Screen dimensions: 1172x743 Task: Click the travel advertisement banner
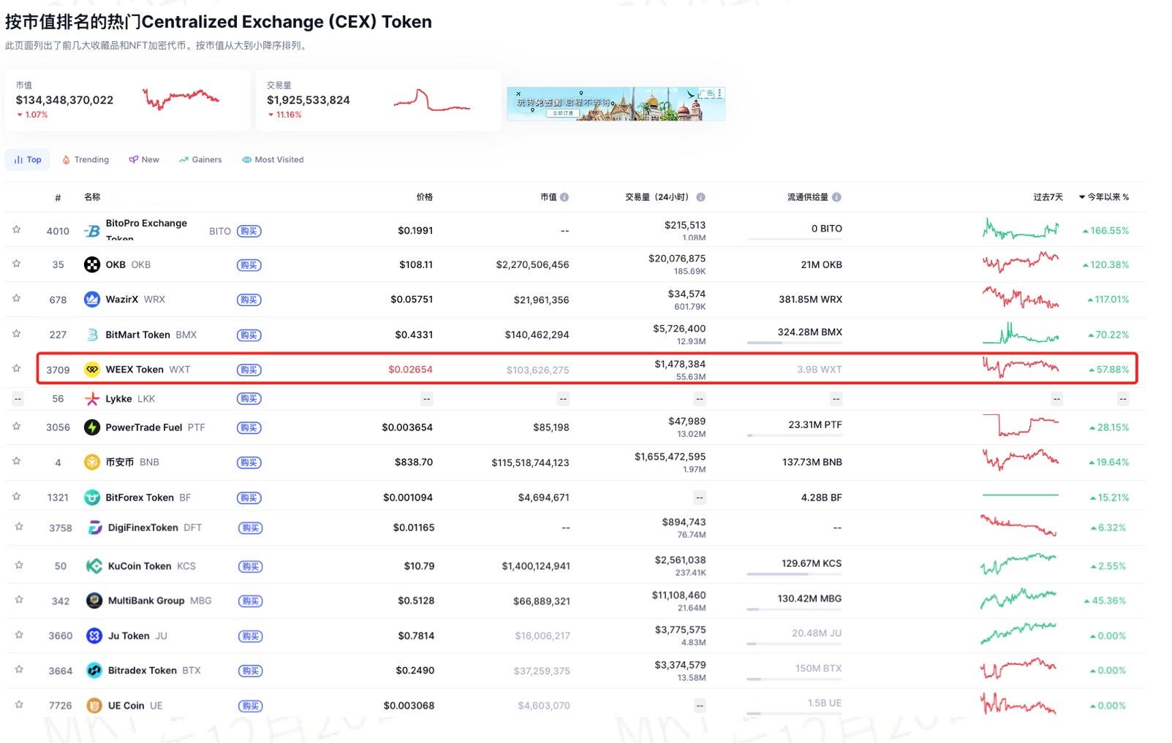coord(615,102)
